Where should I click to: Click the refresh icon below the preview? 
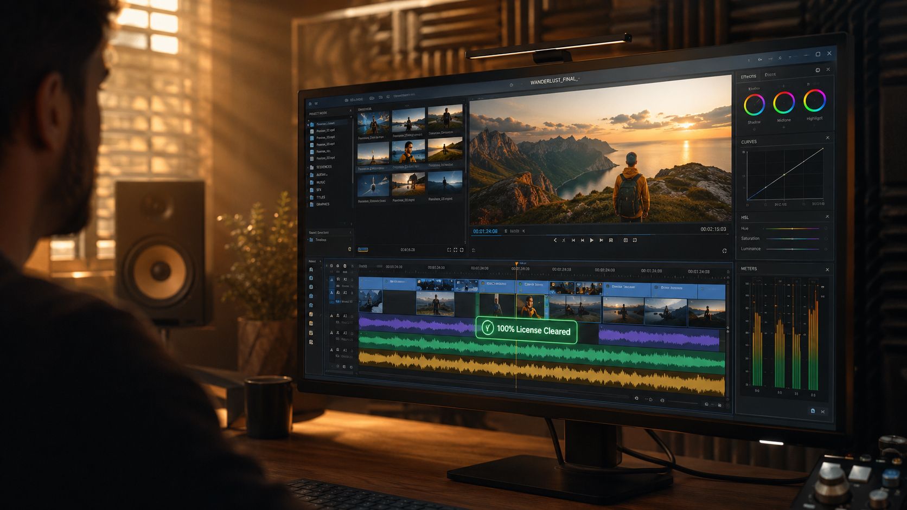[x=724, y=250]
